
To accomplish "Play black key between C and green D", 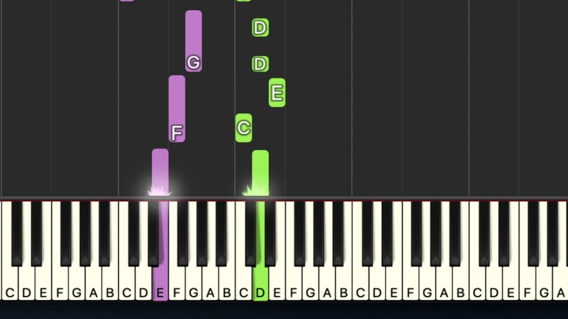I will [251, 233].
